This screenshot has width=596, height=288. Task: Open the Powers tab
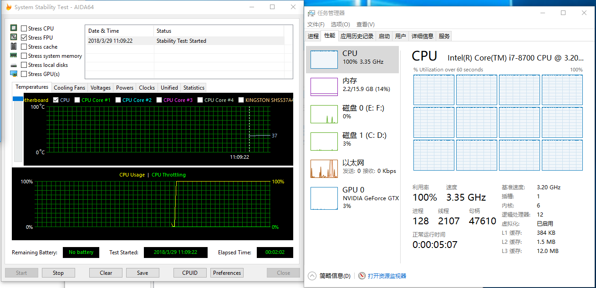coord(124,87)
